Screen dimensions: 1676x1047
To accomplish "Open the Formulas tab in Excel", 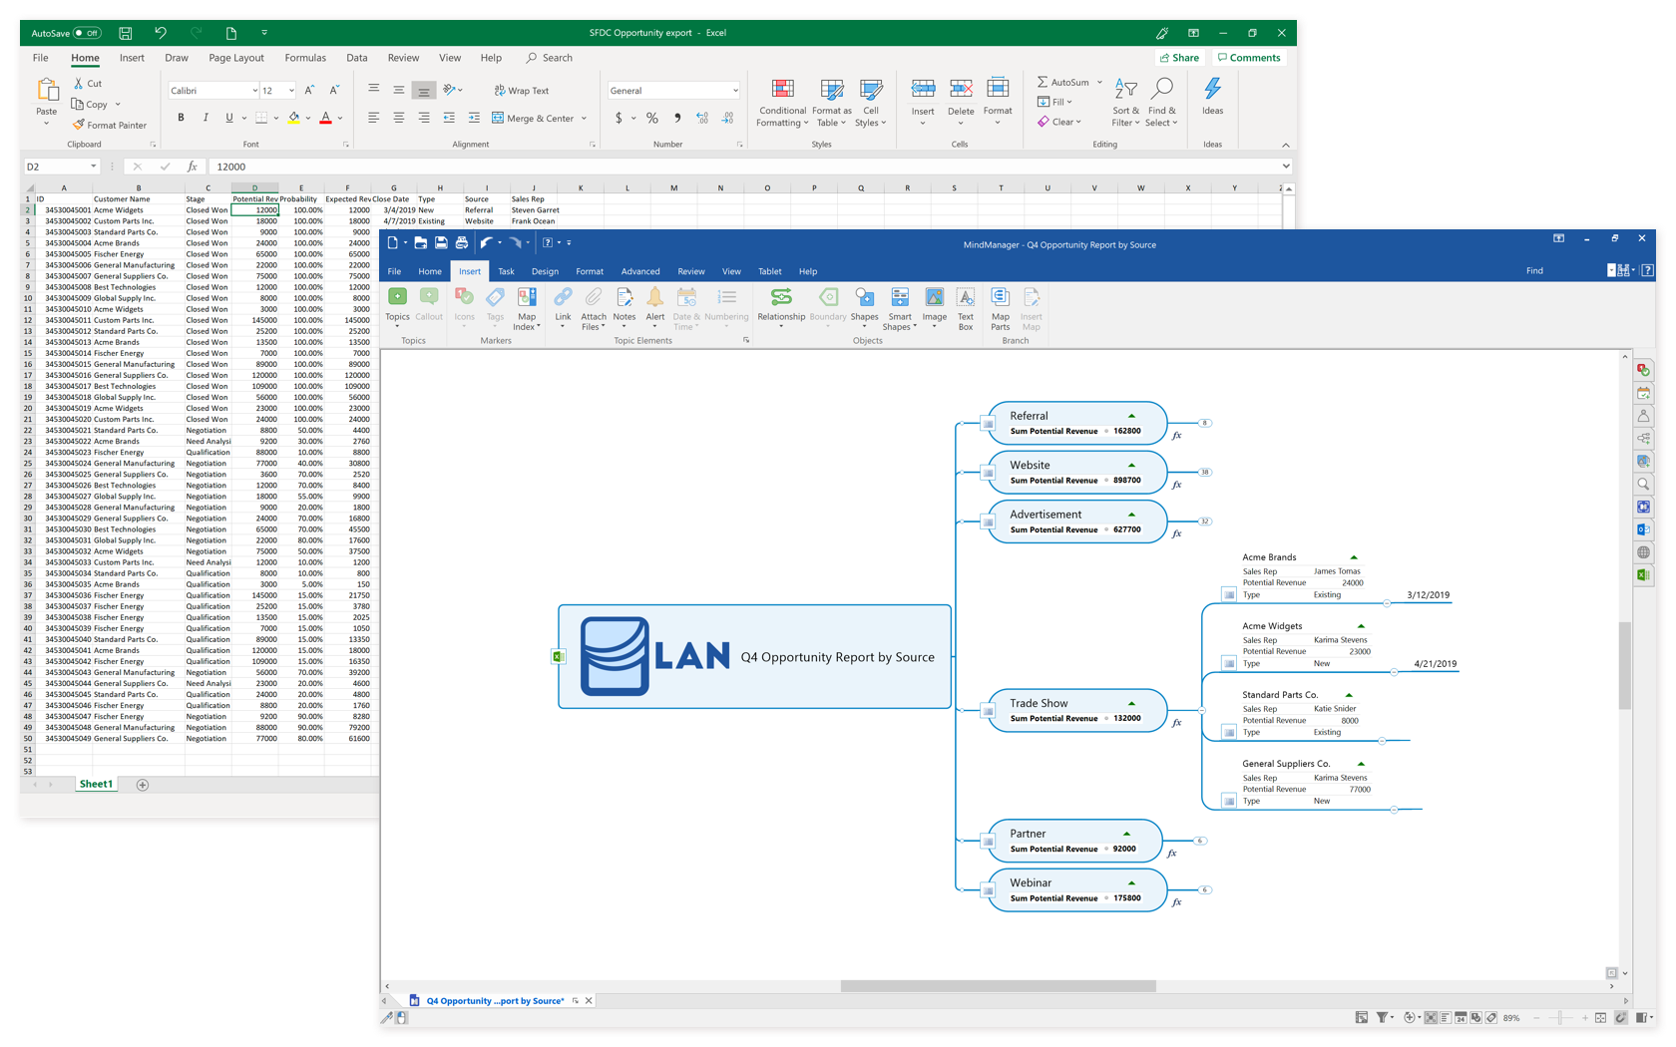I will click(x=305, y=57).
